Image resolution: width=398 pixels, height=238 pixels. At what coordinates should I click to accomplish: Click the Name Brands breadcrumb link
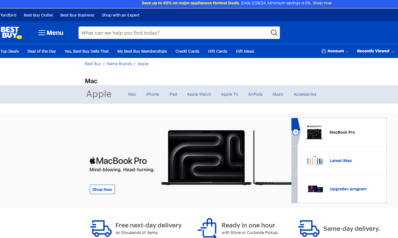(119, 64)
